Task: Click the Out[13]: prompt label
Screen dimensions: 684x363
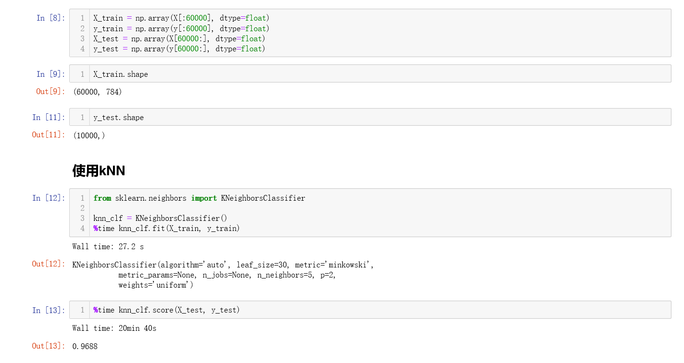Action: click(x=49, y=346)
